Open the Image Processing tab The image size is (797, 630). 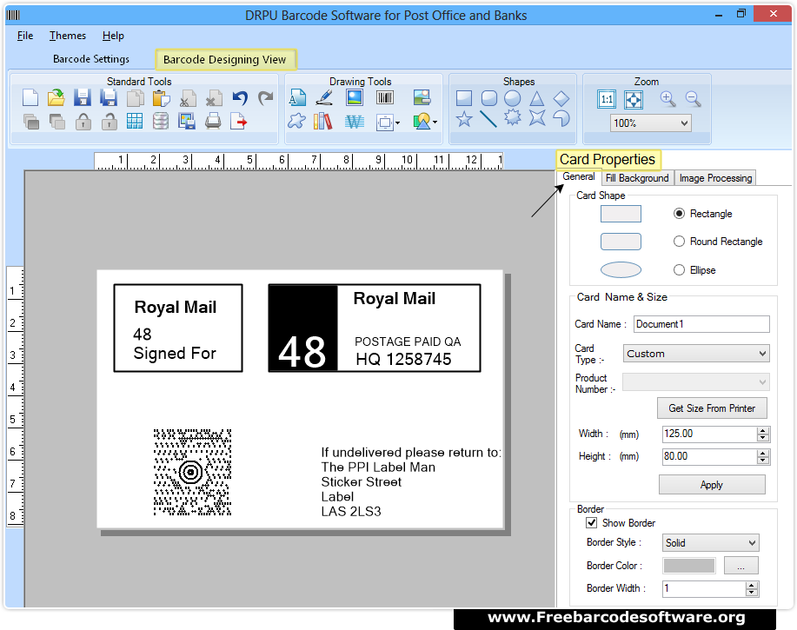715,178
